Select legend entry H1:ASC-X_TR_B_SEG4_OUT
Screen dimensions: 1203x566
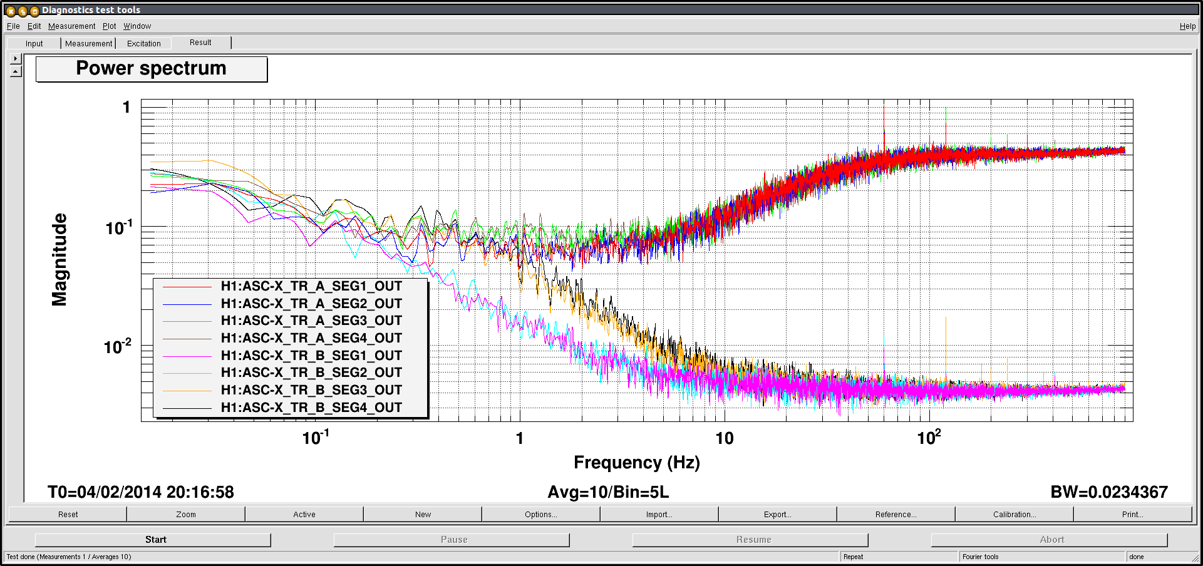311,408
